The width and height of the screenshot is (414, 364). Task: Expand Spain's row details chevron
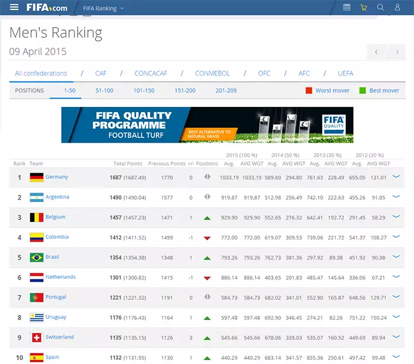tap(396, 357)
